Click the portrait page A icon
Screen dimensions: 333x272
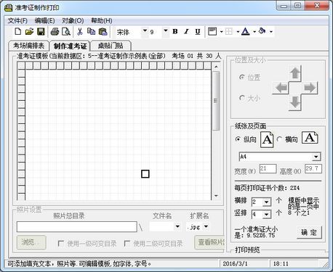(x=267, y=139)
